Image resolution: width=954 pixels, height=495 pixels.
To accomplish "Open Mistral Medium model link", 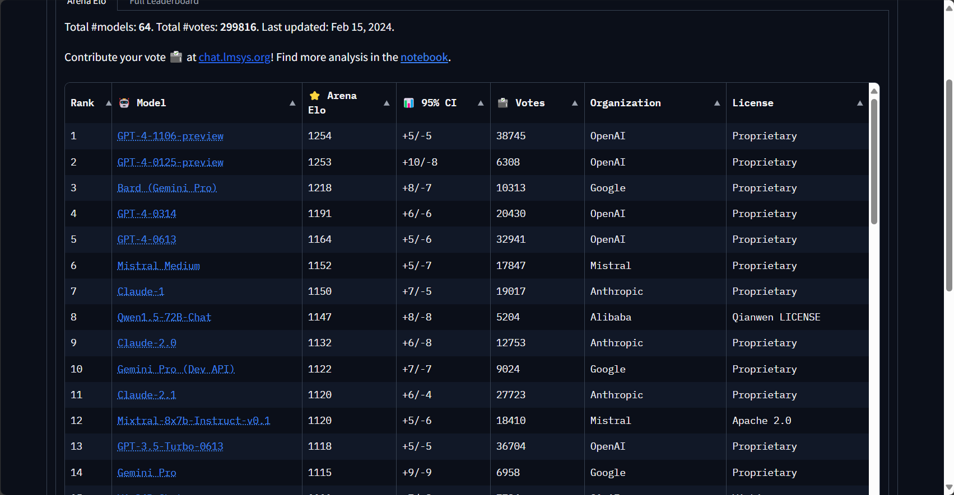I will click(x=159, y=266).
